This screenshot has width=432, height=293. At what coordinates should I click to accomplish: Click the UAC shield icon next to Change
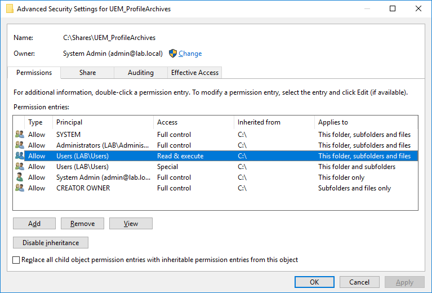tap(173, 54)
